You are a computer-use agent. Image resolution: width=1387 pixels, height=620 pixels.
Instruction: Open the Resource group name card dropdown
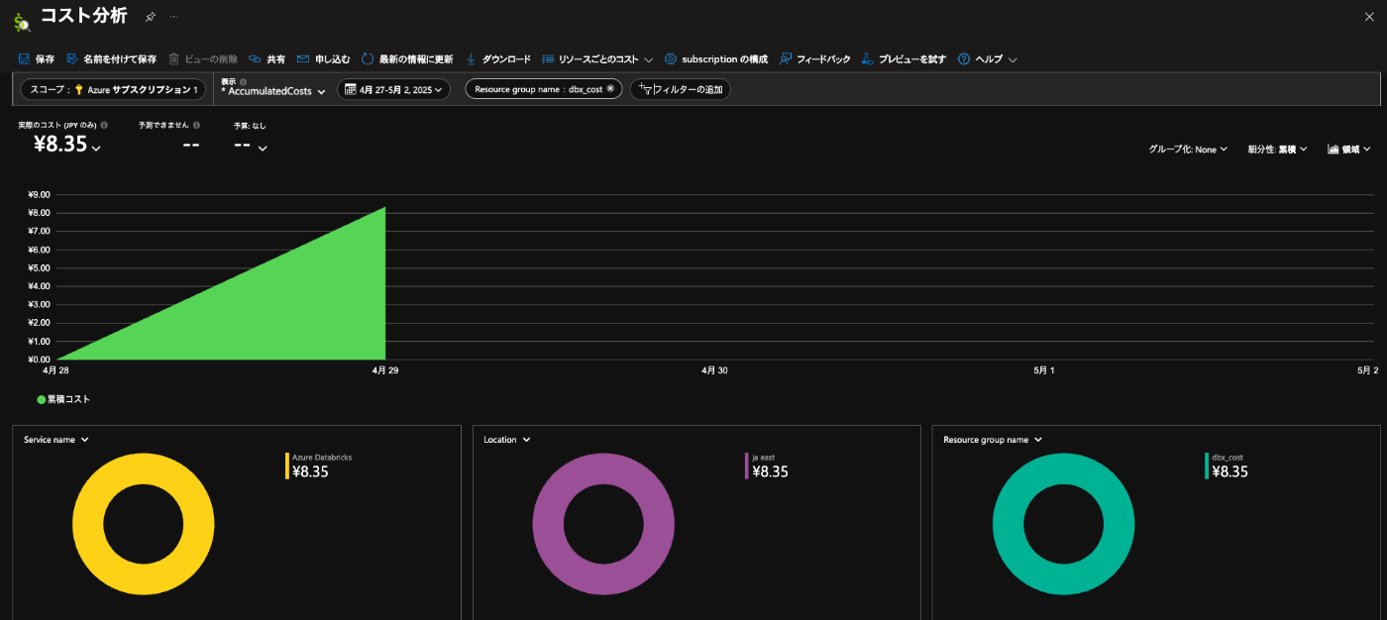[993, 440]
